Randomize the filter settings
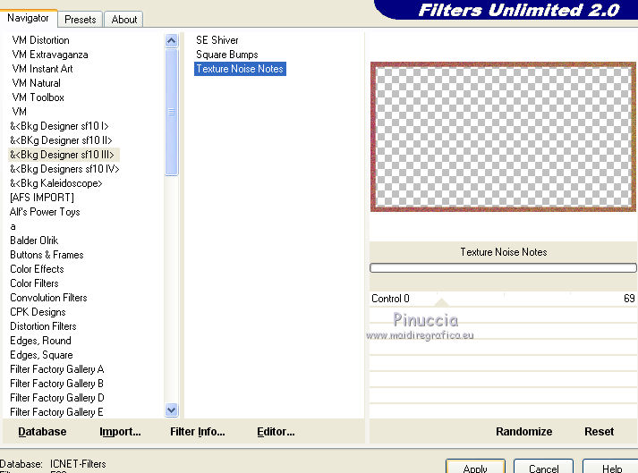638x473 pixels. coord(524,432)
